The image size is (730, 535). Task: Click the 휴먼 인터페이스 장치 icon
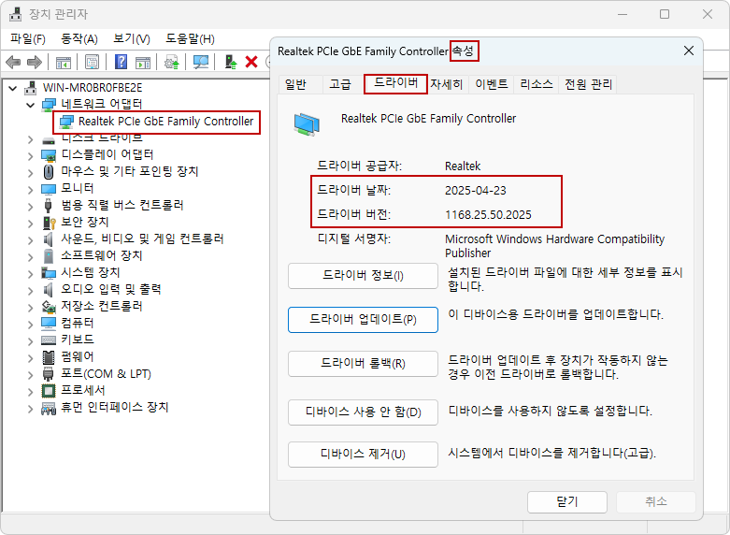tap(49, 408)
